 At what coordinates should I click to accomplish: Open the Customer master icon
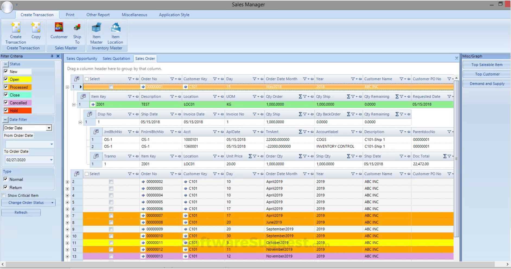click(x=58, y=30)
